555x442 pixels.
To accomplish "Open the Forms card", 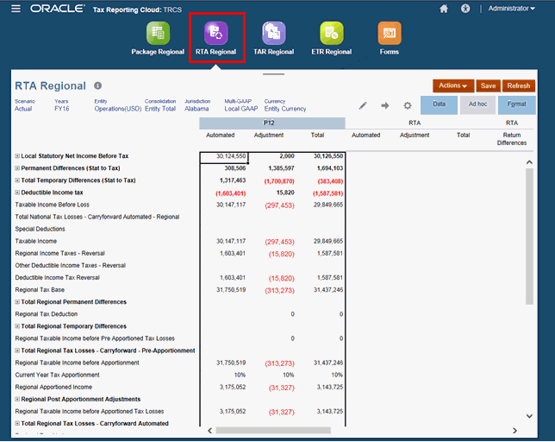I will pos(390,38).
